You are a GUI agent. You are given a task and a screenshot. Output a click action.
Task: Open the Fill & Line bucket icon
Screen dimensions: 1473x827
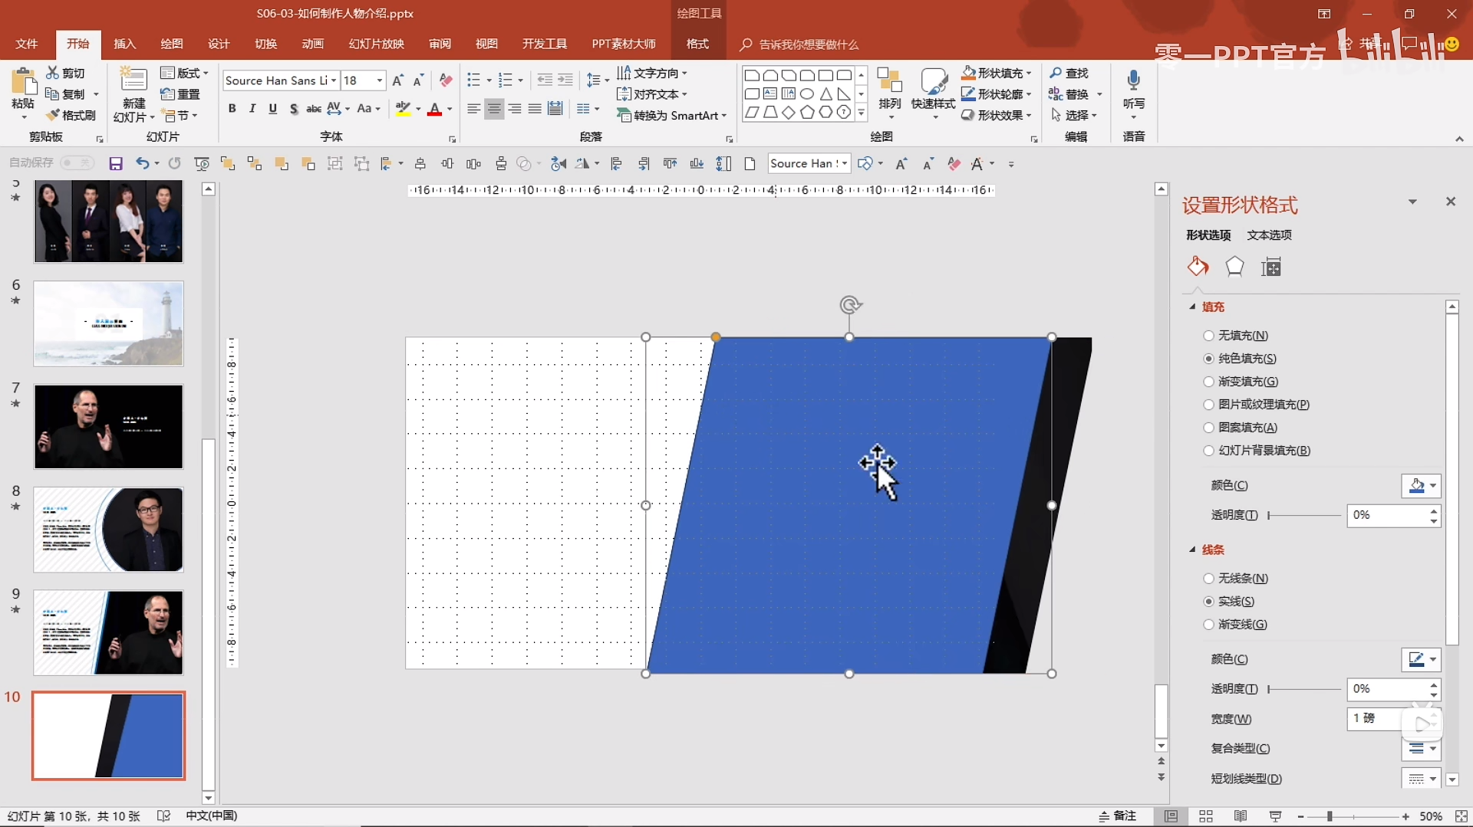[1198, 267]
